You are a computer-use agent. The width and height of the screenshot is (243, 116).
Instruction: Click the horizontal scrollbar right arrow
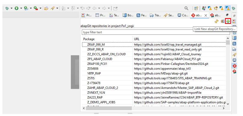click(223, 108)
